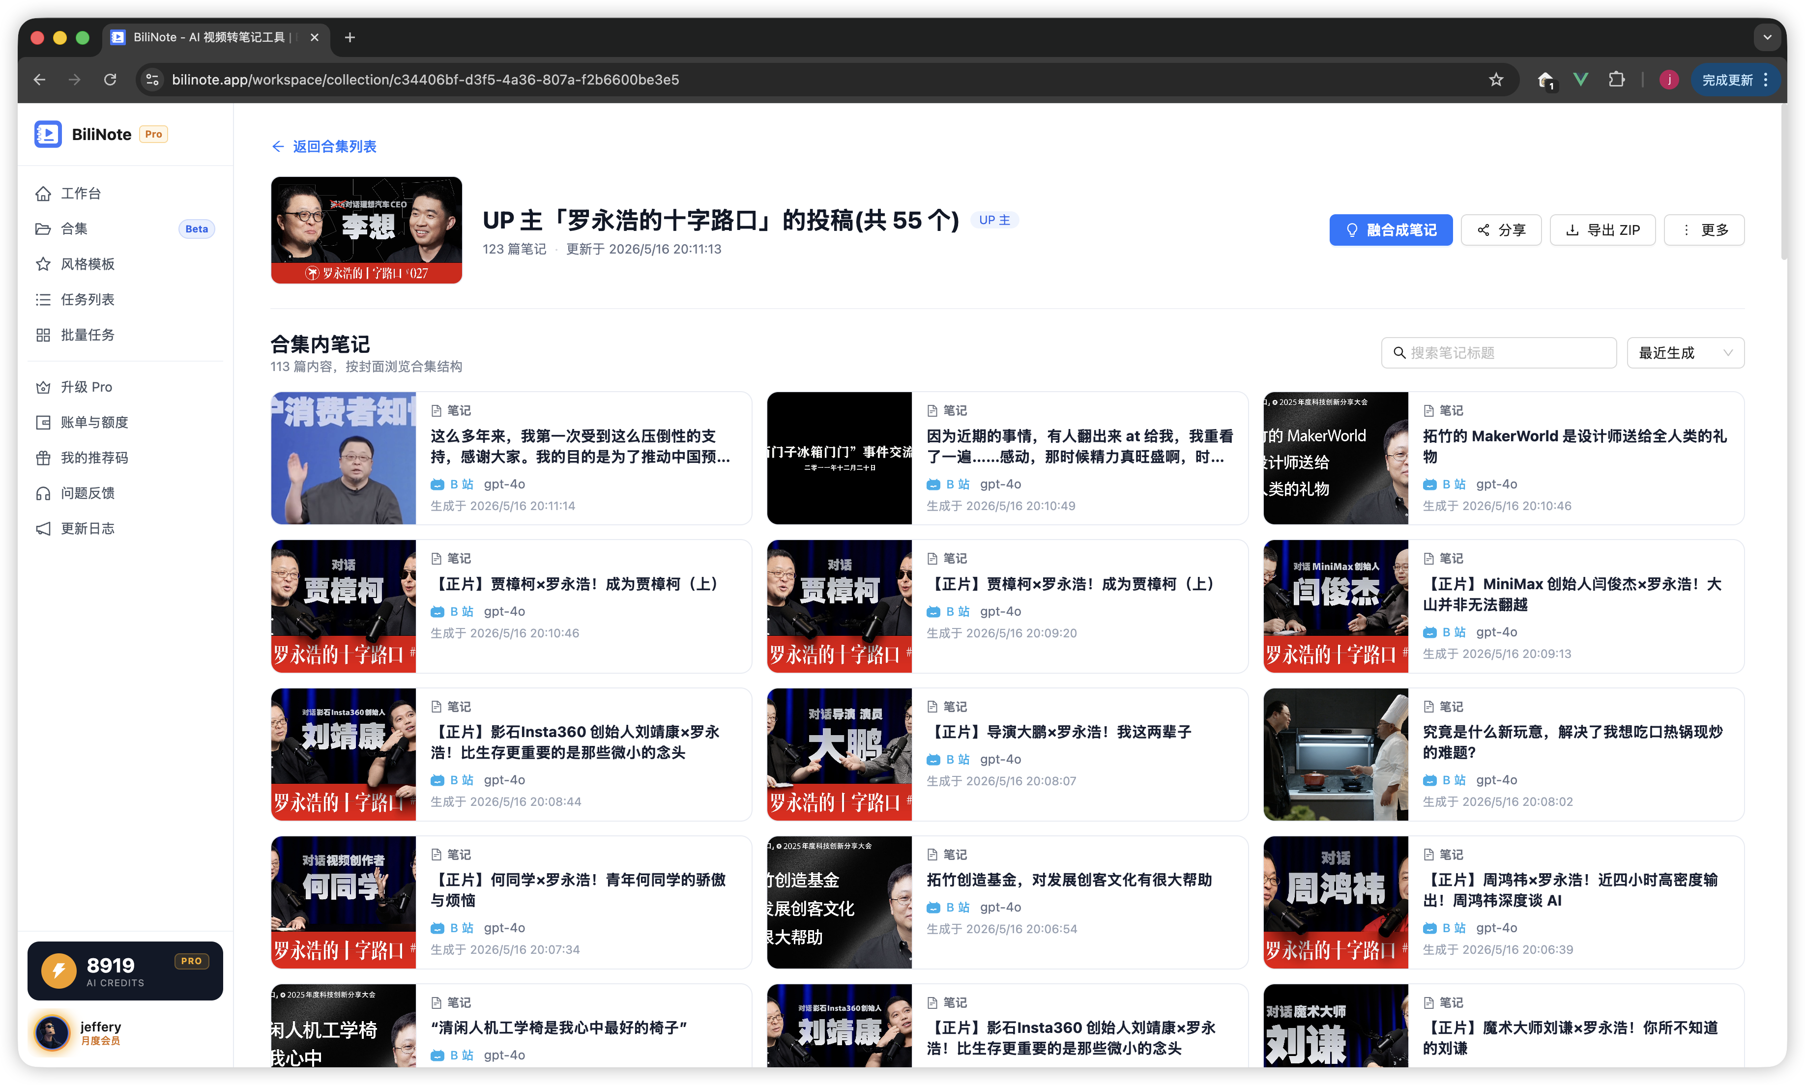The image size is (1805, 1085).
Task: Open the 合集 Beta sidebar section
Action: coord(124,229)
